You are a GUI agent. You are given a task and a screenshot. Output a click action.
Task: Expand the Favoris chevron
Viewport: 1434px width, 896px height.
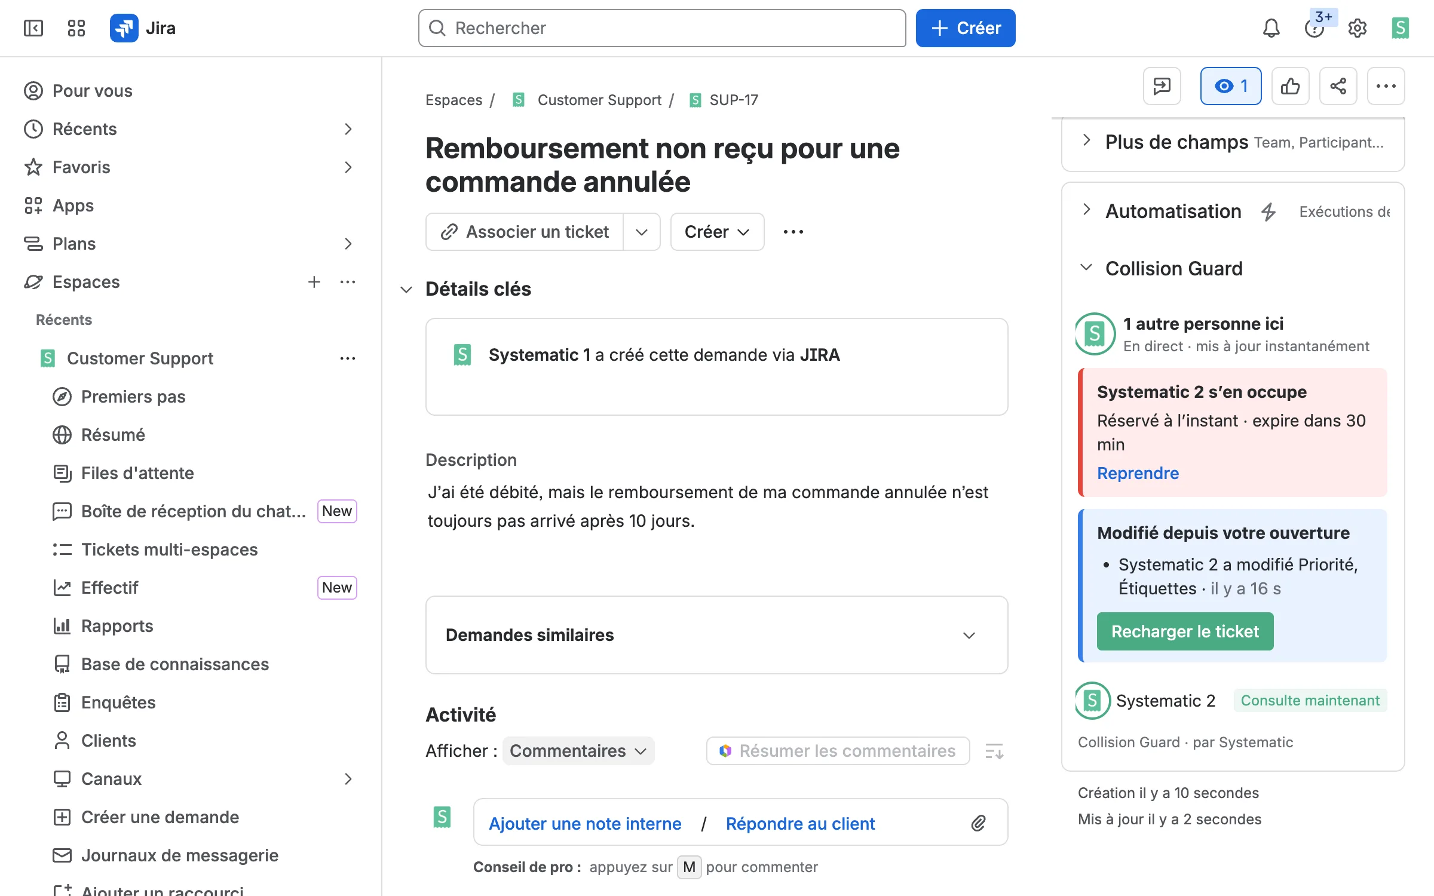click(348, 167)
